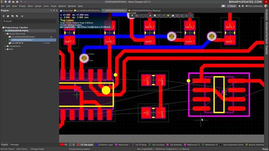This screenshot has height=151, width=269.
Task: Click the Search field in Projects panel
Action: click(29, 21)
